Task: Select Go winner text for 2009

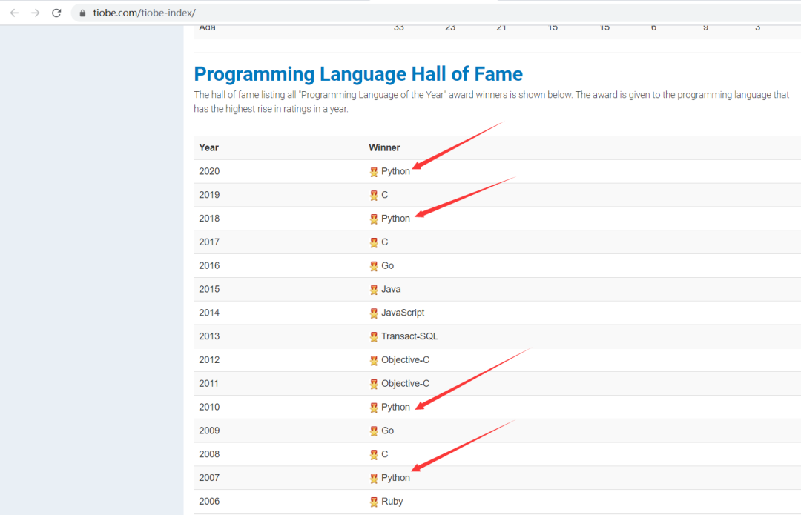Action: tap(387, 431)
